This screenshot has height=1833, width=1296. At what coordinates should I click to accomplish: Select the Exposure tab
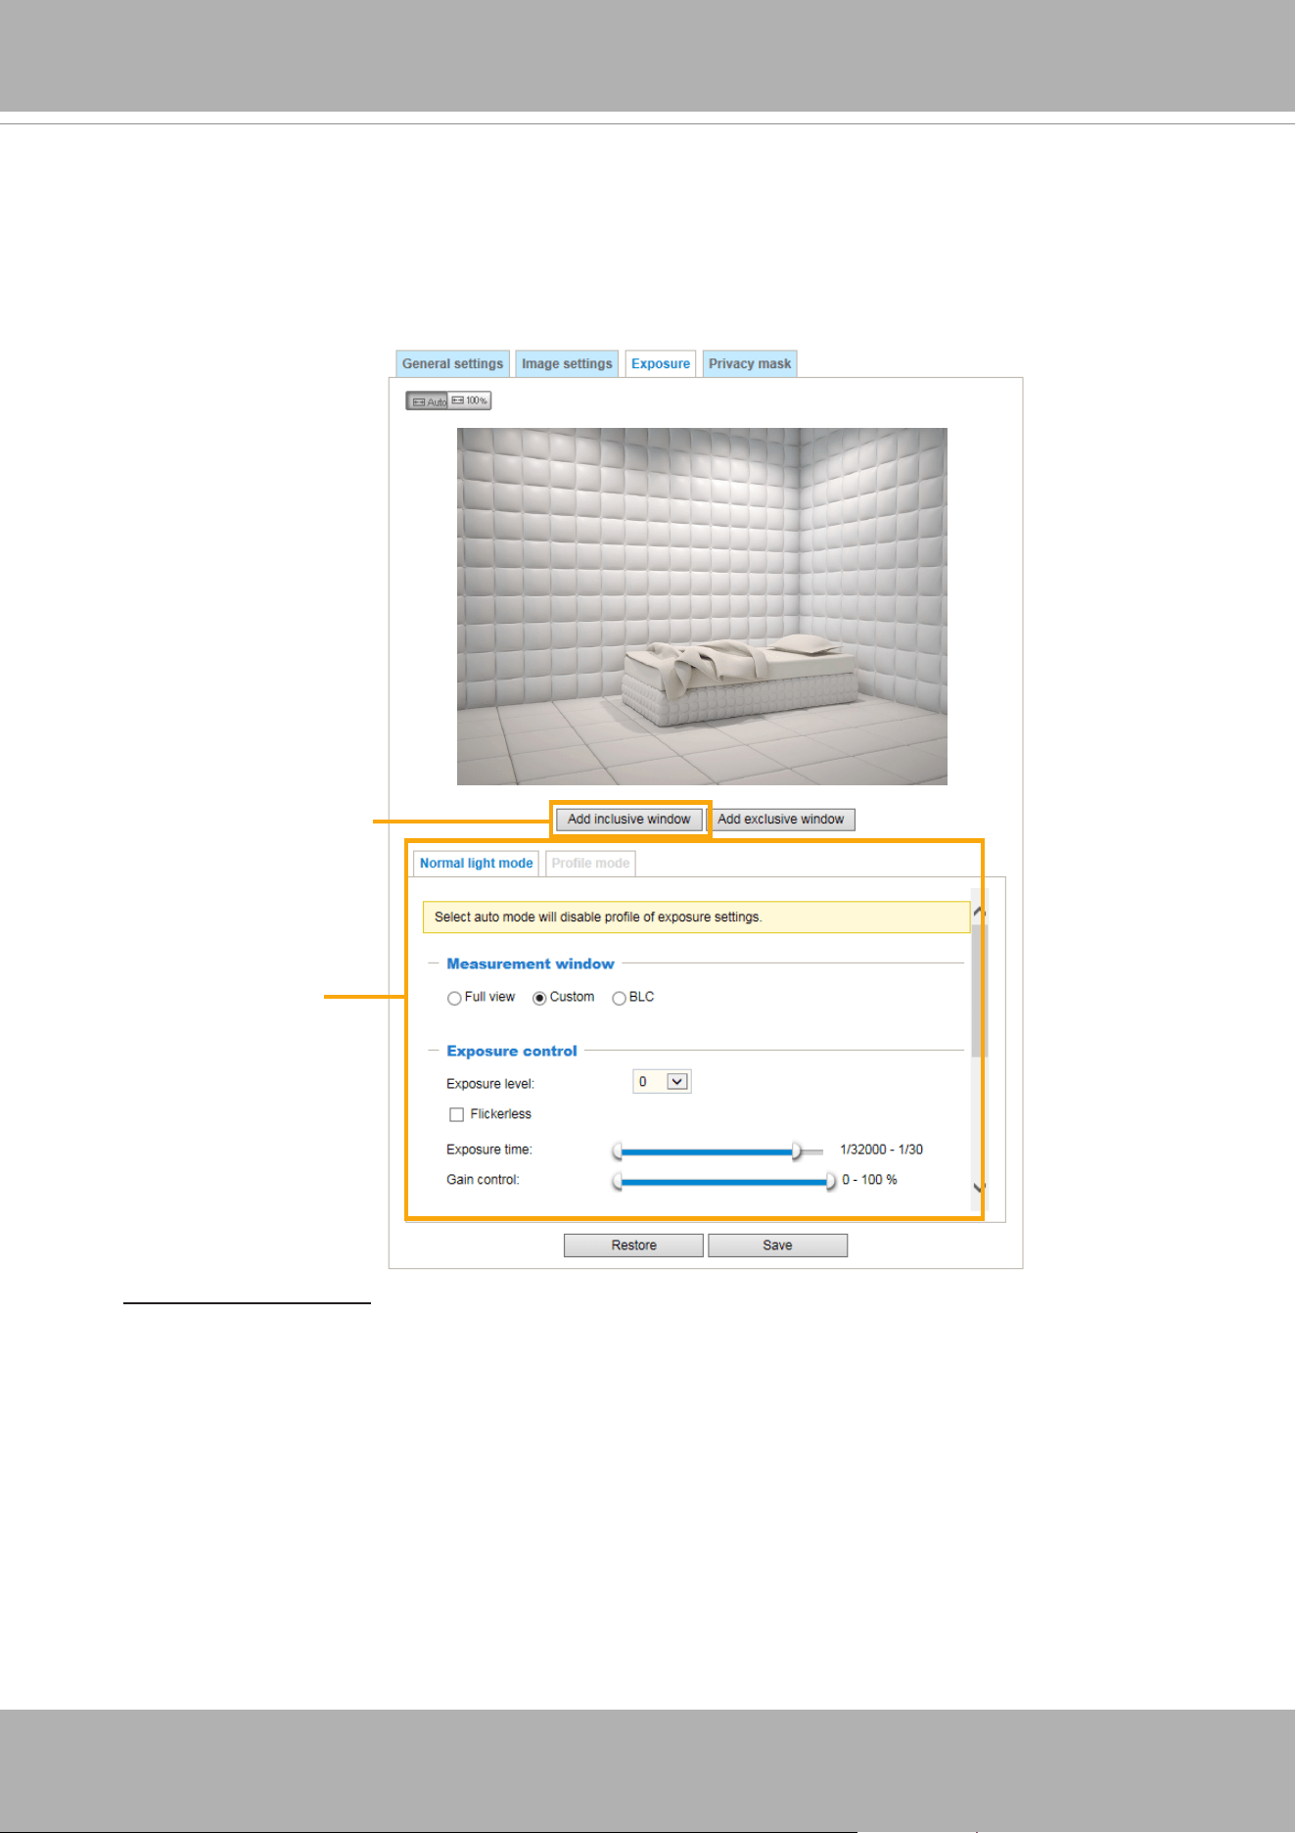click(x=661, y=364)
